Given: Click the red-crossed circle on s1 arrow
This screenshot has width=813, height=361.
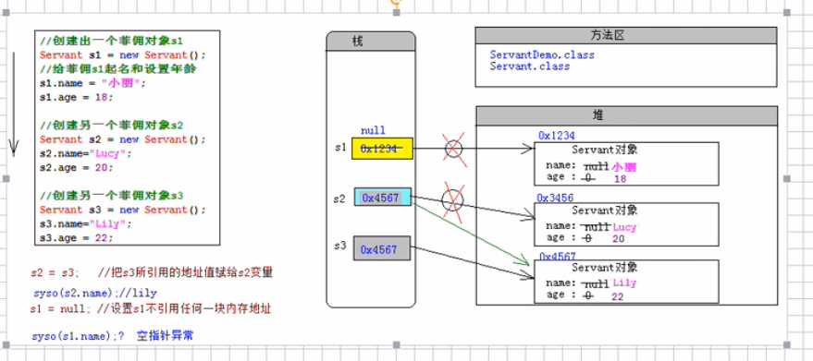Looking at the screenshot, I should click(453, 150).
